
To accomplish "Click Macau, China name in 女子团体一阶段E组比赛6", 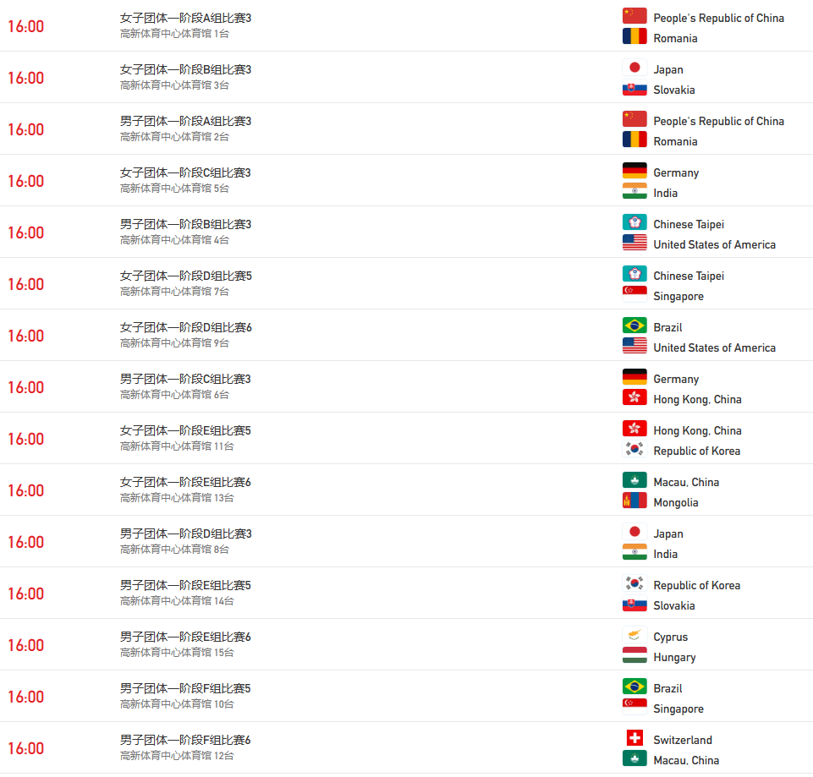I will tap(686, 482).
